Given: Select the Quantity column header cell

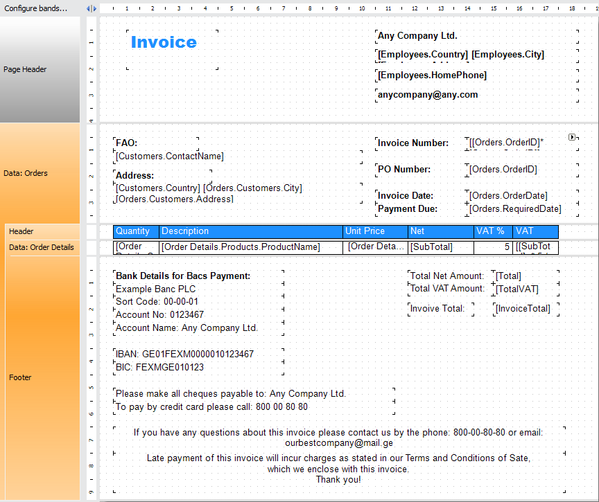Looking at the screenshot, I should (134, 231).
